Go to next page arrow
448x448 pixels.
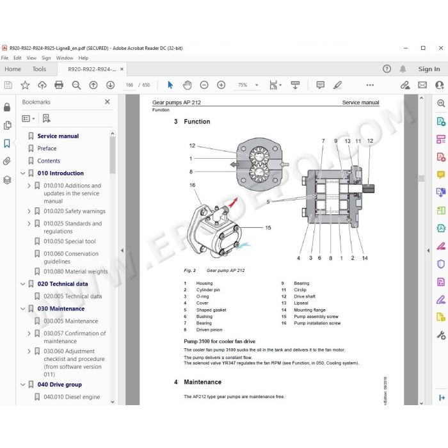tap(110, 85)
